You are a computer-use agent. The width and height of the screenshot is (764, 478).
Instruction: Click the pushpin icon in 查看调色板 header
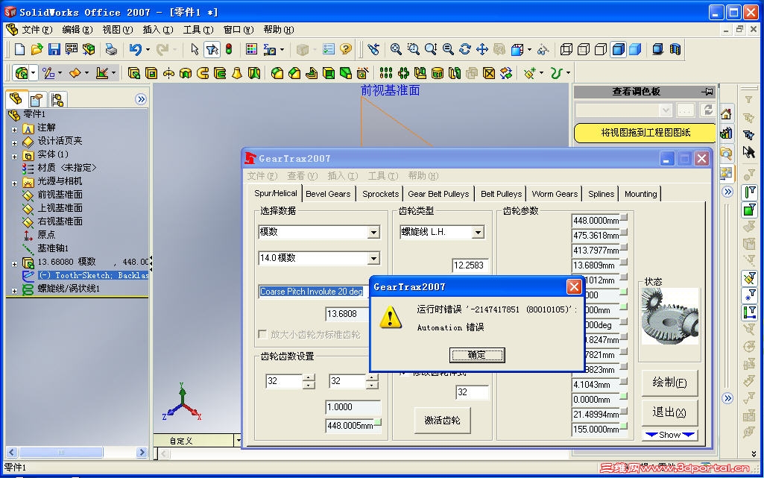click(x=707, y=91)
